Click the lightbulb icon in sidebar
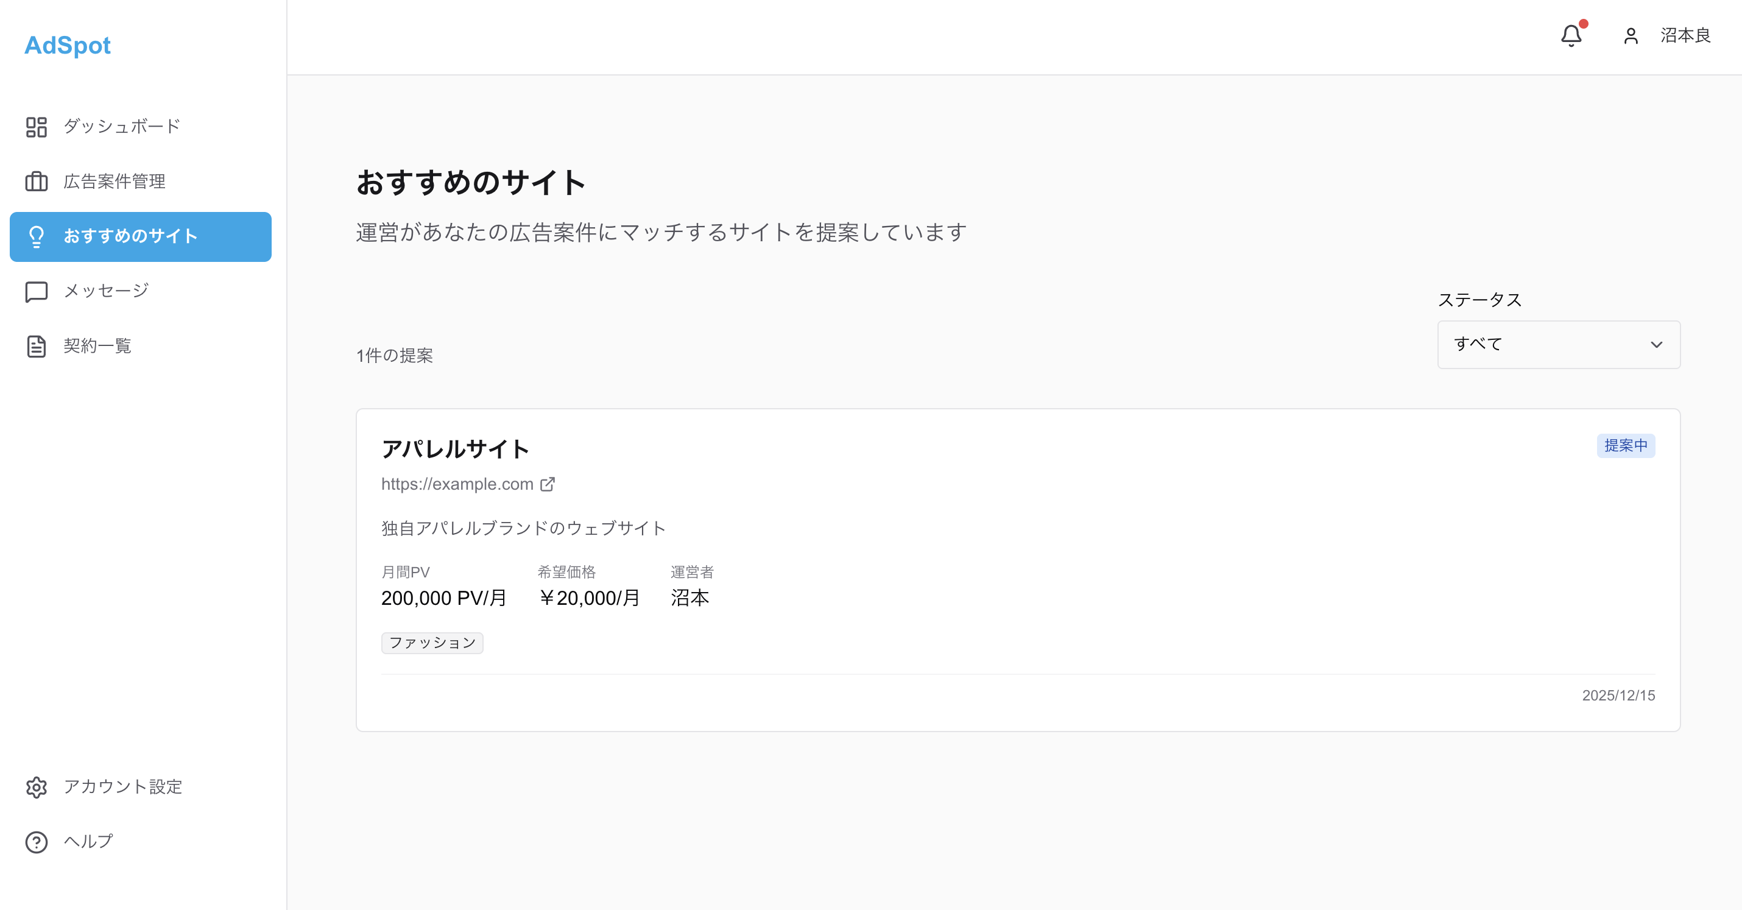 [x=36, y=236]
